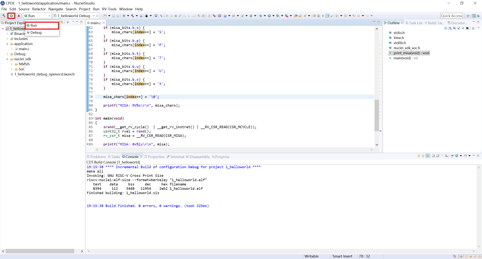Toggle Hide Non-Public Members green dot in Outline

463,28
